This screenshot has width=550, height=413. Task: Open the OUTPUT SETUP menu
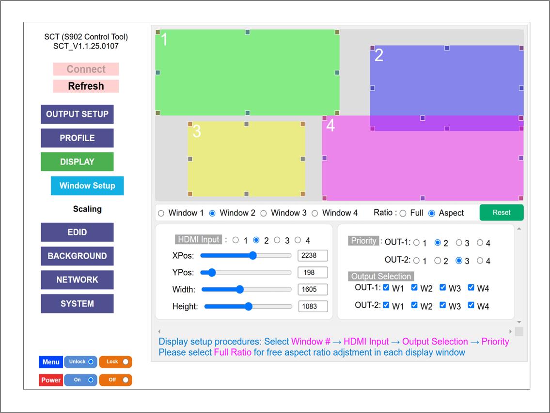(x=77, y=114)
